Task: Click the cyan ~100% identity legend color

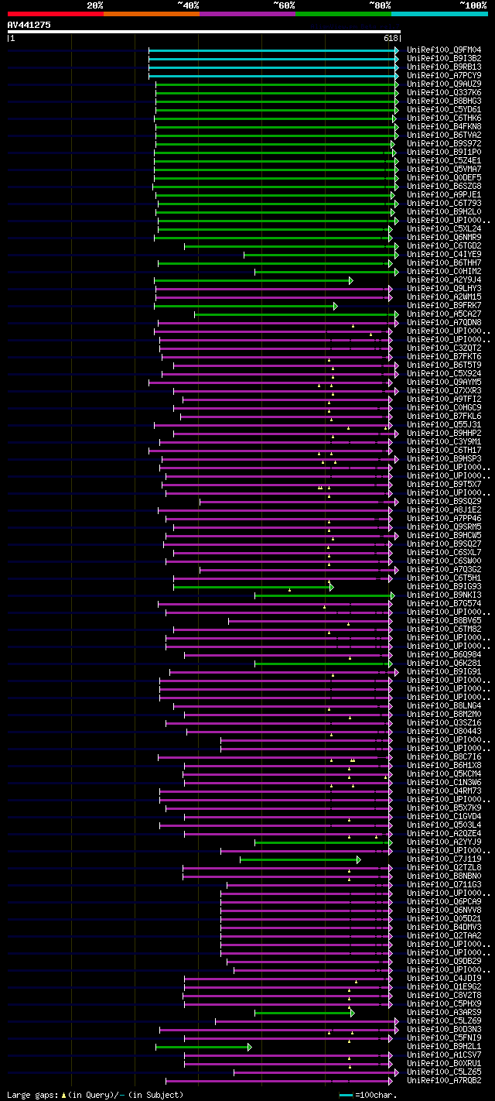Action: [x=439, y=14]
